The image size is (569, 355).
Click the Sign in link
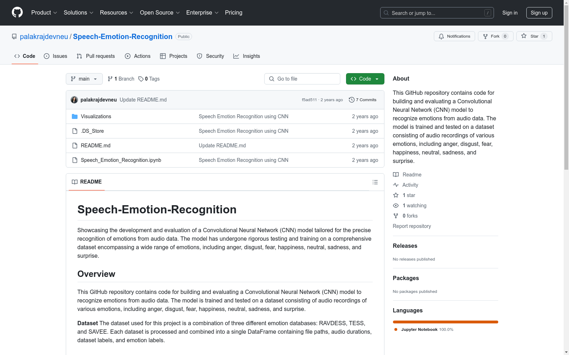[x=510, y=13]
